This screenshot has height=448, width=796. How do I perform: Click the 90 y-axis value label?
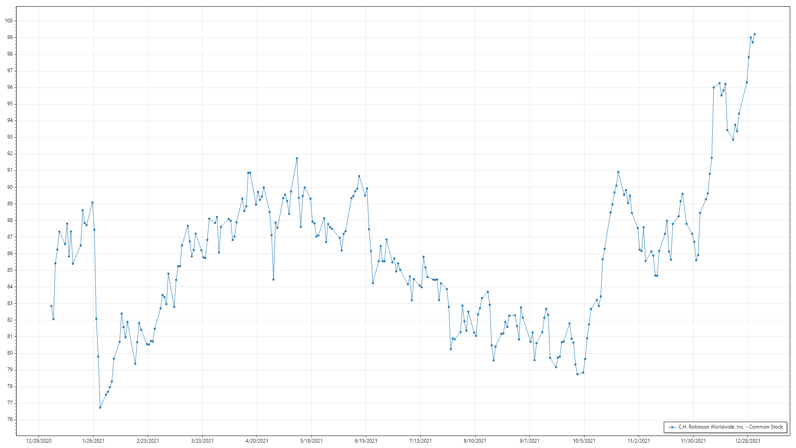(x=10, y=187)
